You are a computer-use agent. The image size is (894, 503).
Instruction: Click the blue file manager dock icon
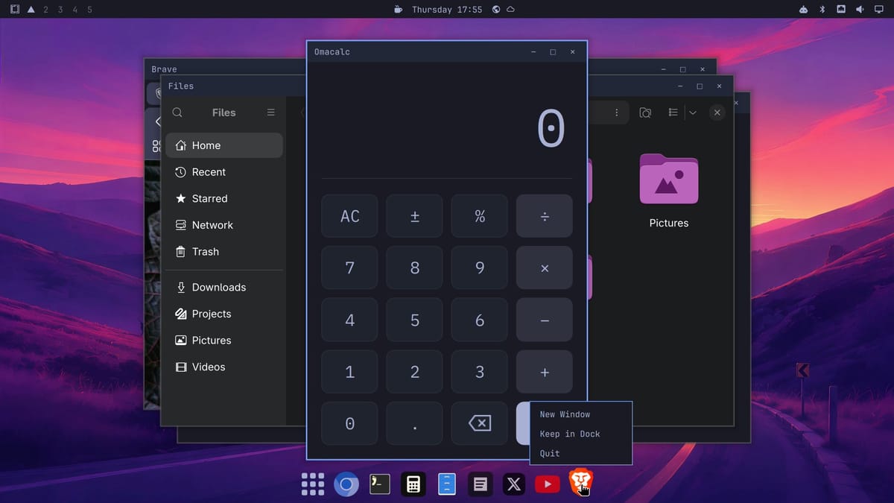pyautogui.click(x=446, y=484)
